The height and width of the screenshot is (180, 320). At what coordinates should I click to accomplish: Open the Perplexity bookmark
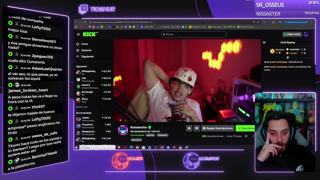point(165,27)
